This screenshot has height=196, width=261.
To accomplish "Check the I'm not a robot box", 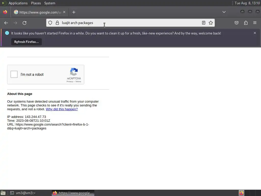I will point(14,74).
